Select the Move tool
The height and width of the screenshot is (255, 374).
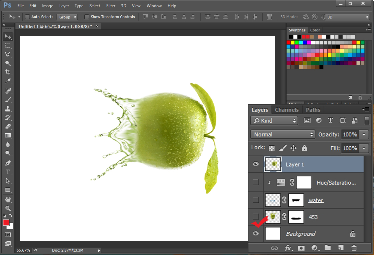8,36
